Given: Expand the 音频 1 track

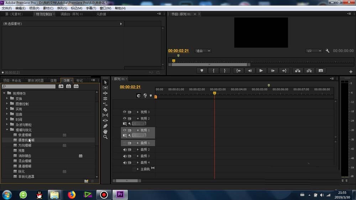Looking at the screenshot, I should click(138, 143).
